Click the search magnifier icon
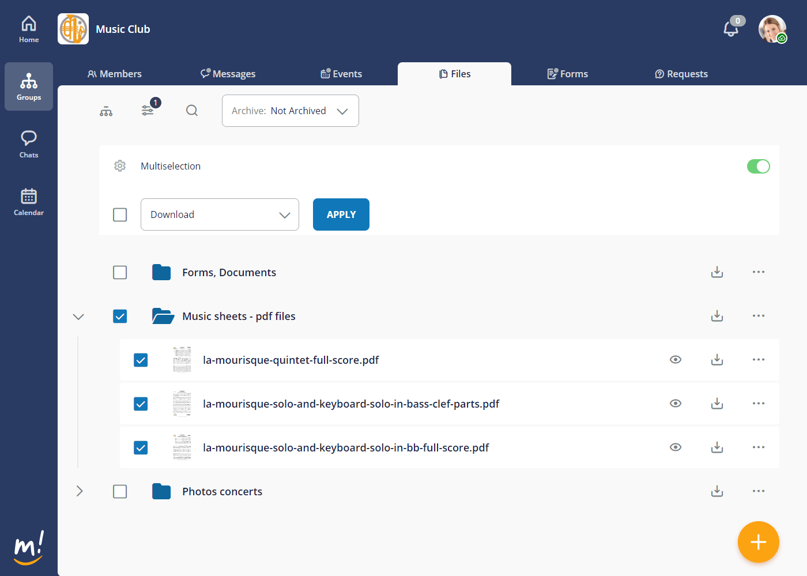 point(192,111)
